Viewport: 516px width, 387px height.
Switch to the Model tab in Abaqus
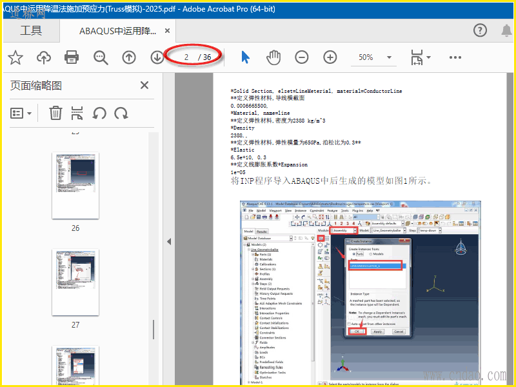tap(248, 232)
